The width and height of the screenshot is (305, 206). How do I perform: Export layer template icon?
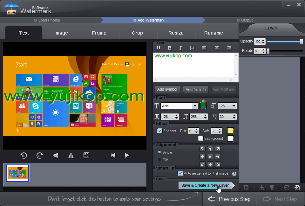point(297,188)
